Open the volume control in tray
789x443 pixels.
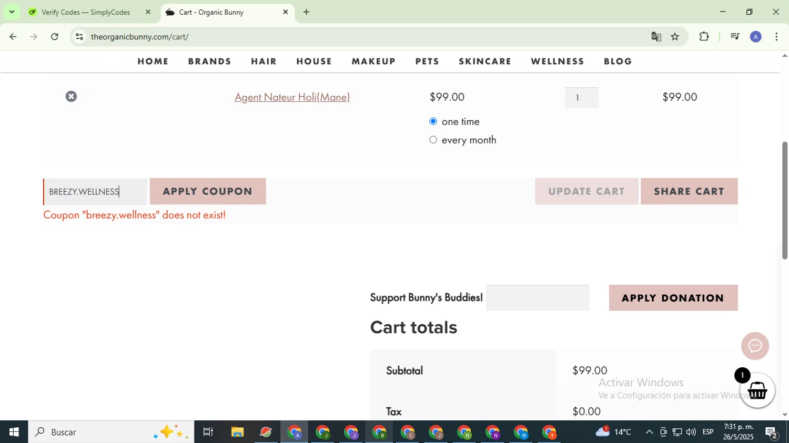tap(691, 432)
